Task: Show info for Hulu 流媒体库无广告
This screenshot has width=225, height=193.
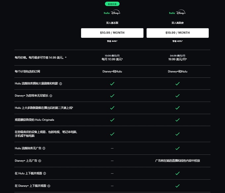Action: click(x=44, y=148)
